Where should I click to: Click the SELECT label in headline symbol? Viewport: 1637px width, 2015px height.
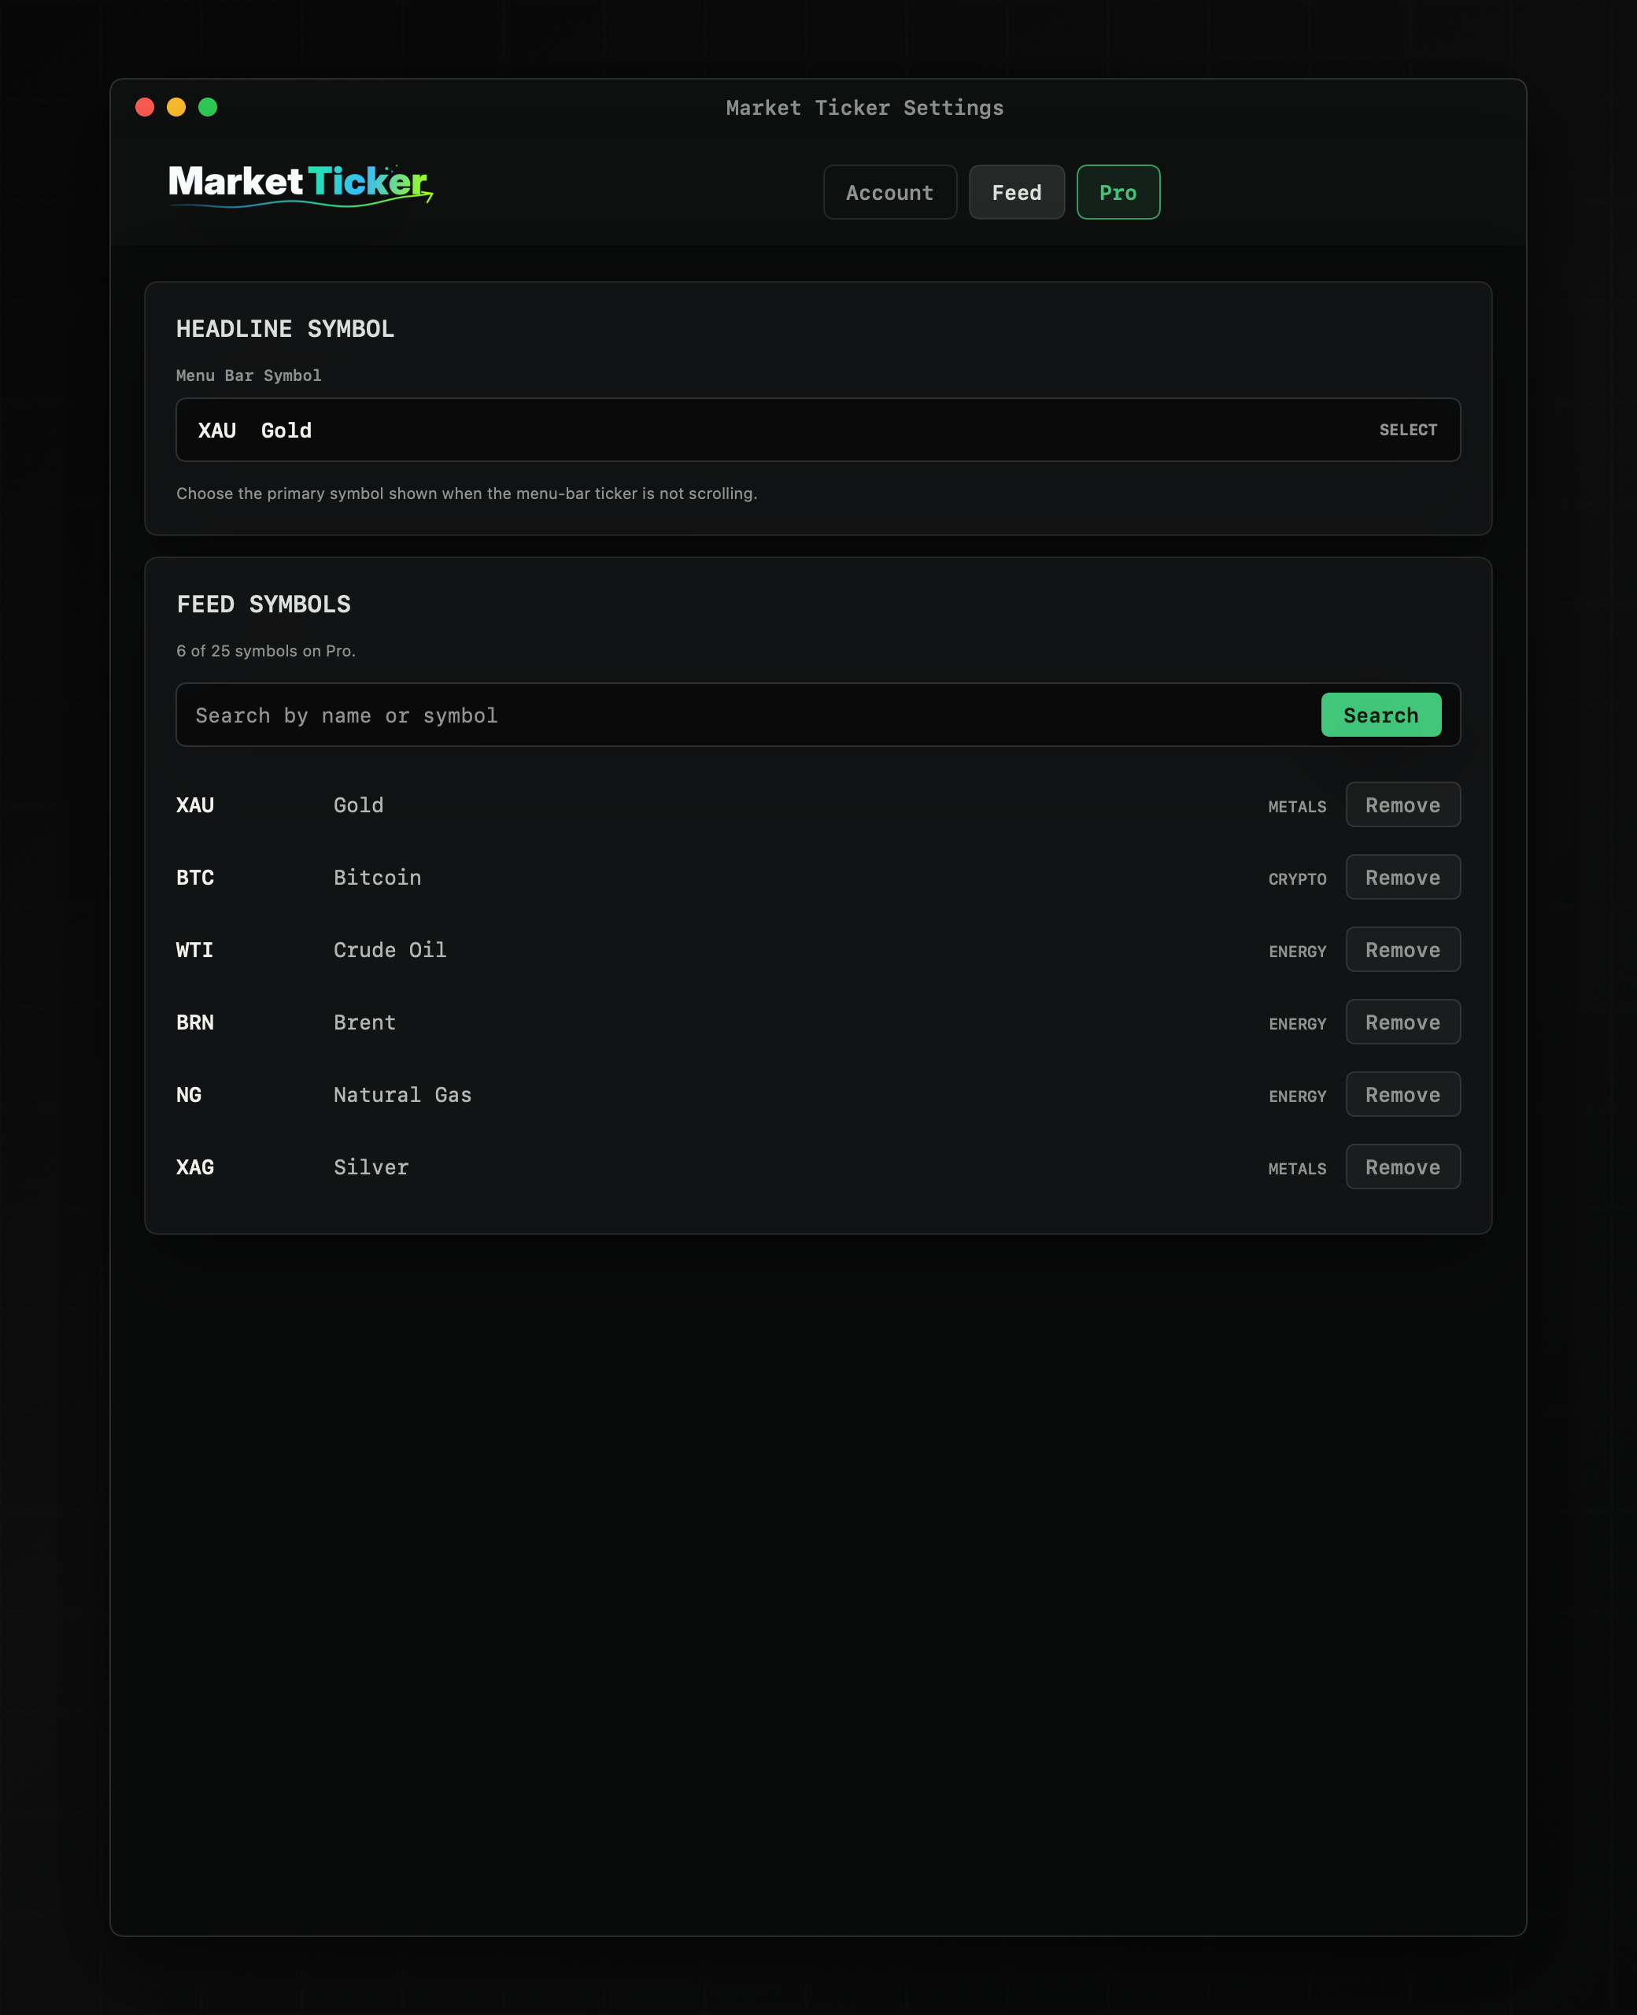1408,430
